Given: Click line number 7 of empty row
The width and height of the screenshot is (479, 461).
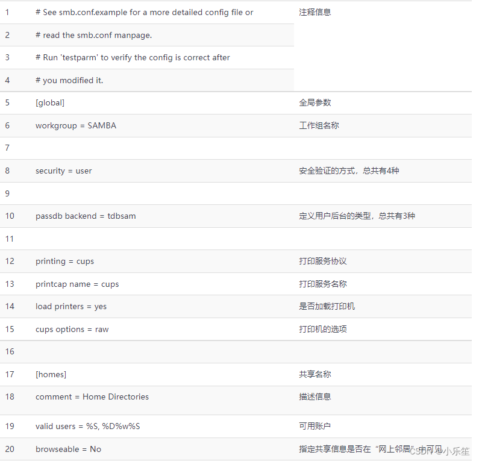Looking at the screenshot, I should 7,148.
